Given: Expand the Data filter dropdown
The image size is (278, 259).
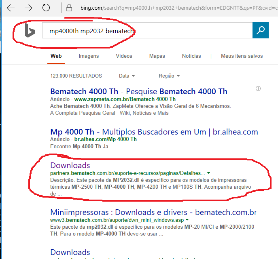Looking at the screenshot, I should [x=127, y=76].
